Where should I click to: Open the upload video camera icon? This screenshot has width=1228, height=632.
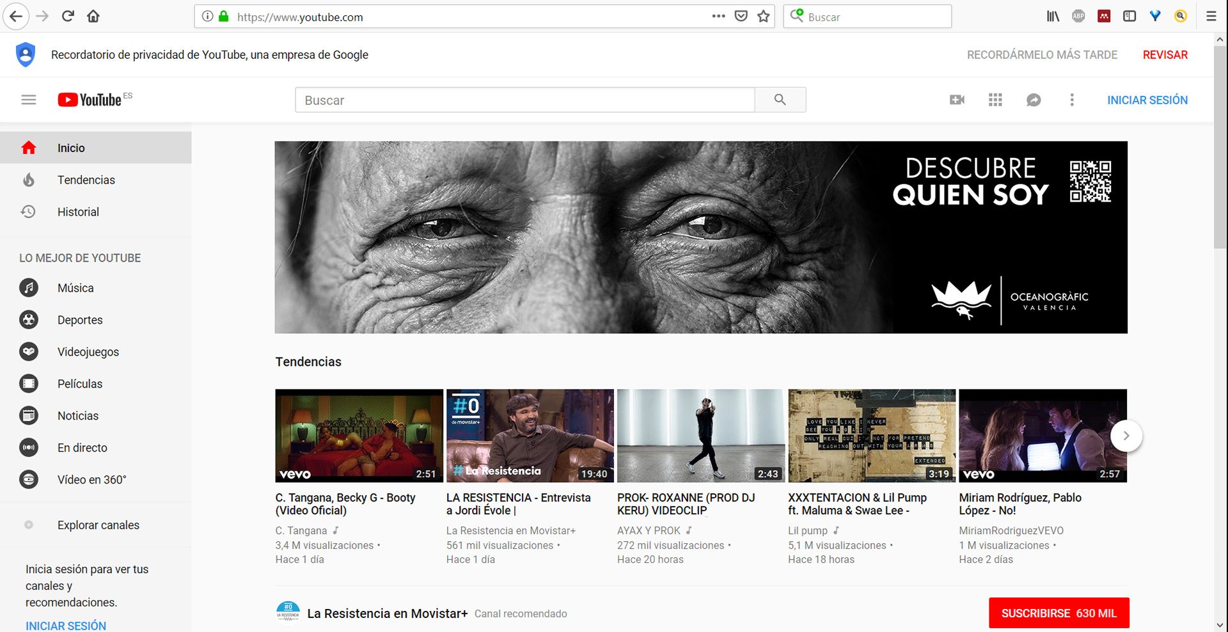coord(957,100)
